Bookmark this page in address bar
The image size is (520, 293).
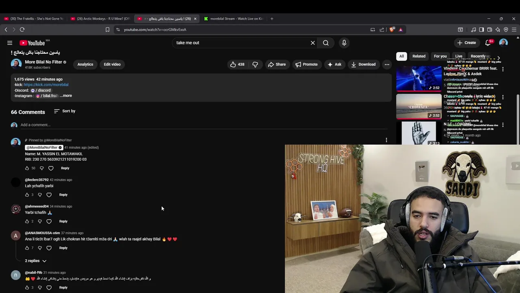tap(107, 30)
